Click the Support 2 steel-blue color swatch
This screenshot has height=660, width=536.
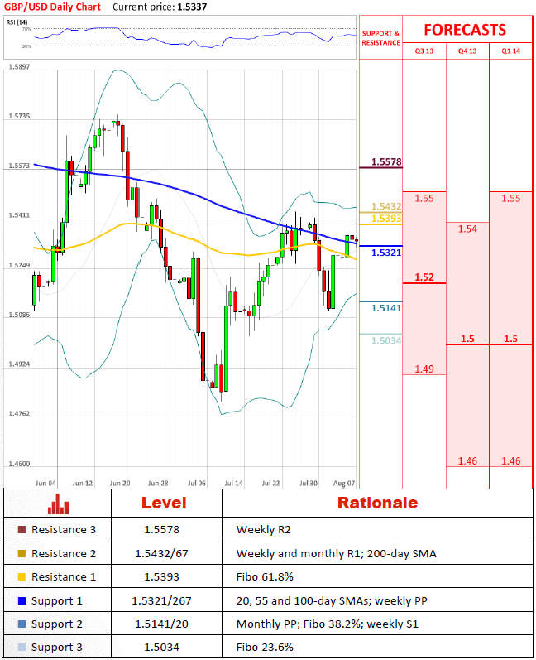click(22, 624)
